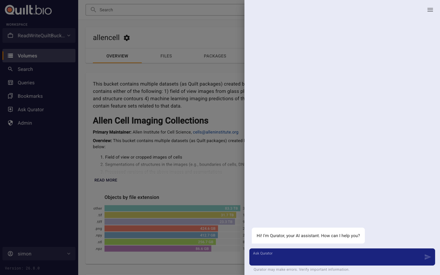The image size is (440, 275).
Task: Go to Search in the sidebar
Action: pos(39,69)
